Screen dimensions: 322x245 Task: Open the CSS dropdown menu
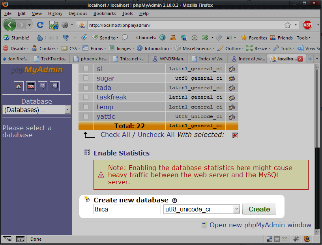71,49
